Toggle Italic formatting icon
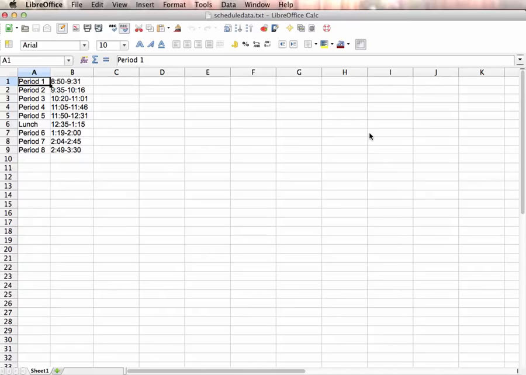The width and height of the screenshot is (526, 375). click(151, 44)
